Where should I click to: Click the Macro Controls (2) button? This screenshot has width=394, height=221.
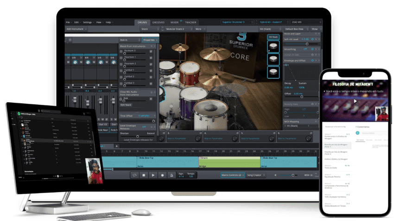tap(233, 175)
